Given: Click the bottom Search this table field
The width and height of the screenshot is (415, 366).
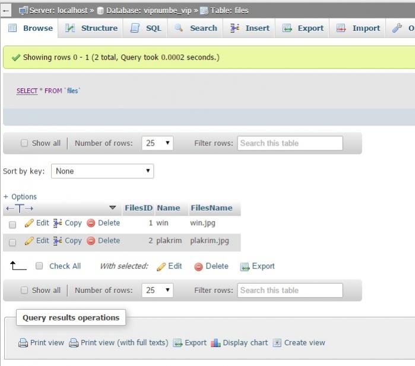Looking at the screenshot, I should pyautogui.click(x=290, y=290).
